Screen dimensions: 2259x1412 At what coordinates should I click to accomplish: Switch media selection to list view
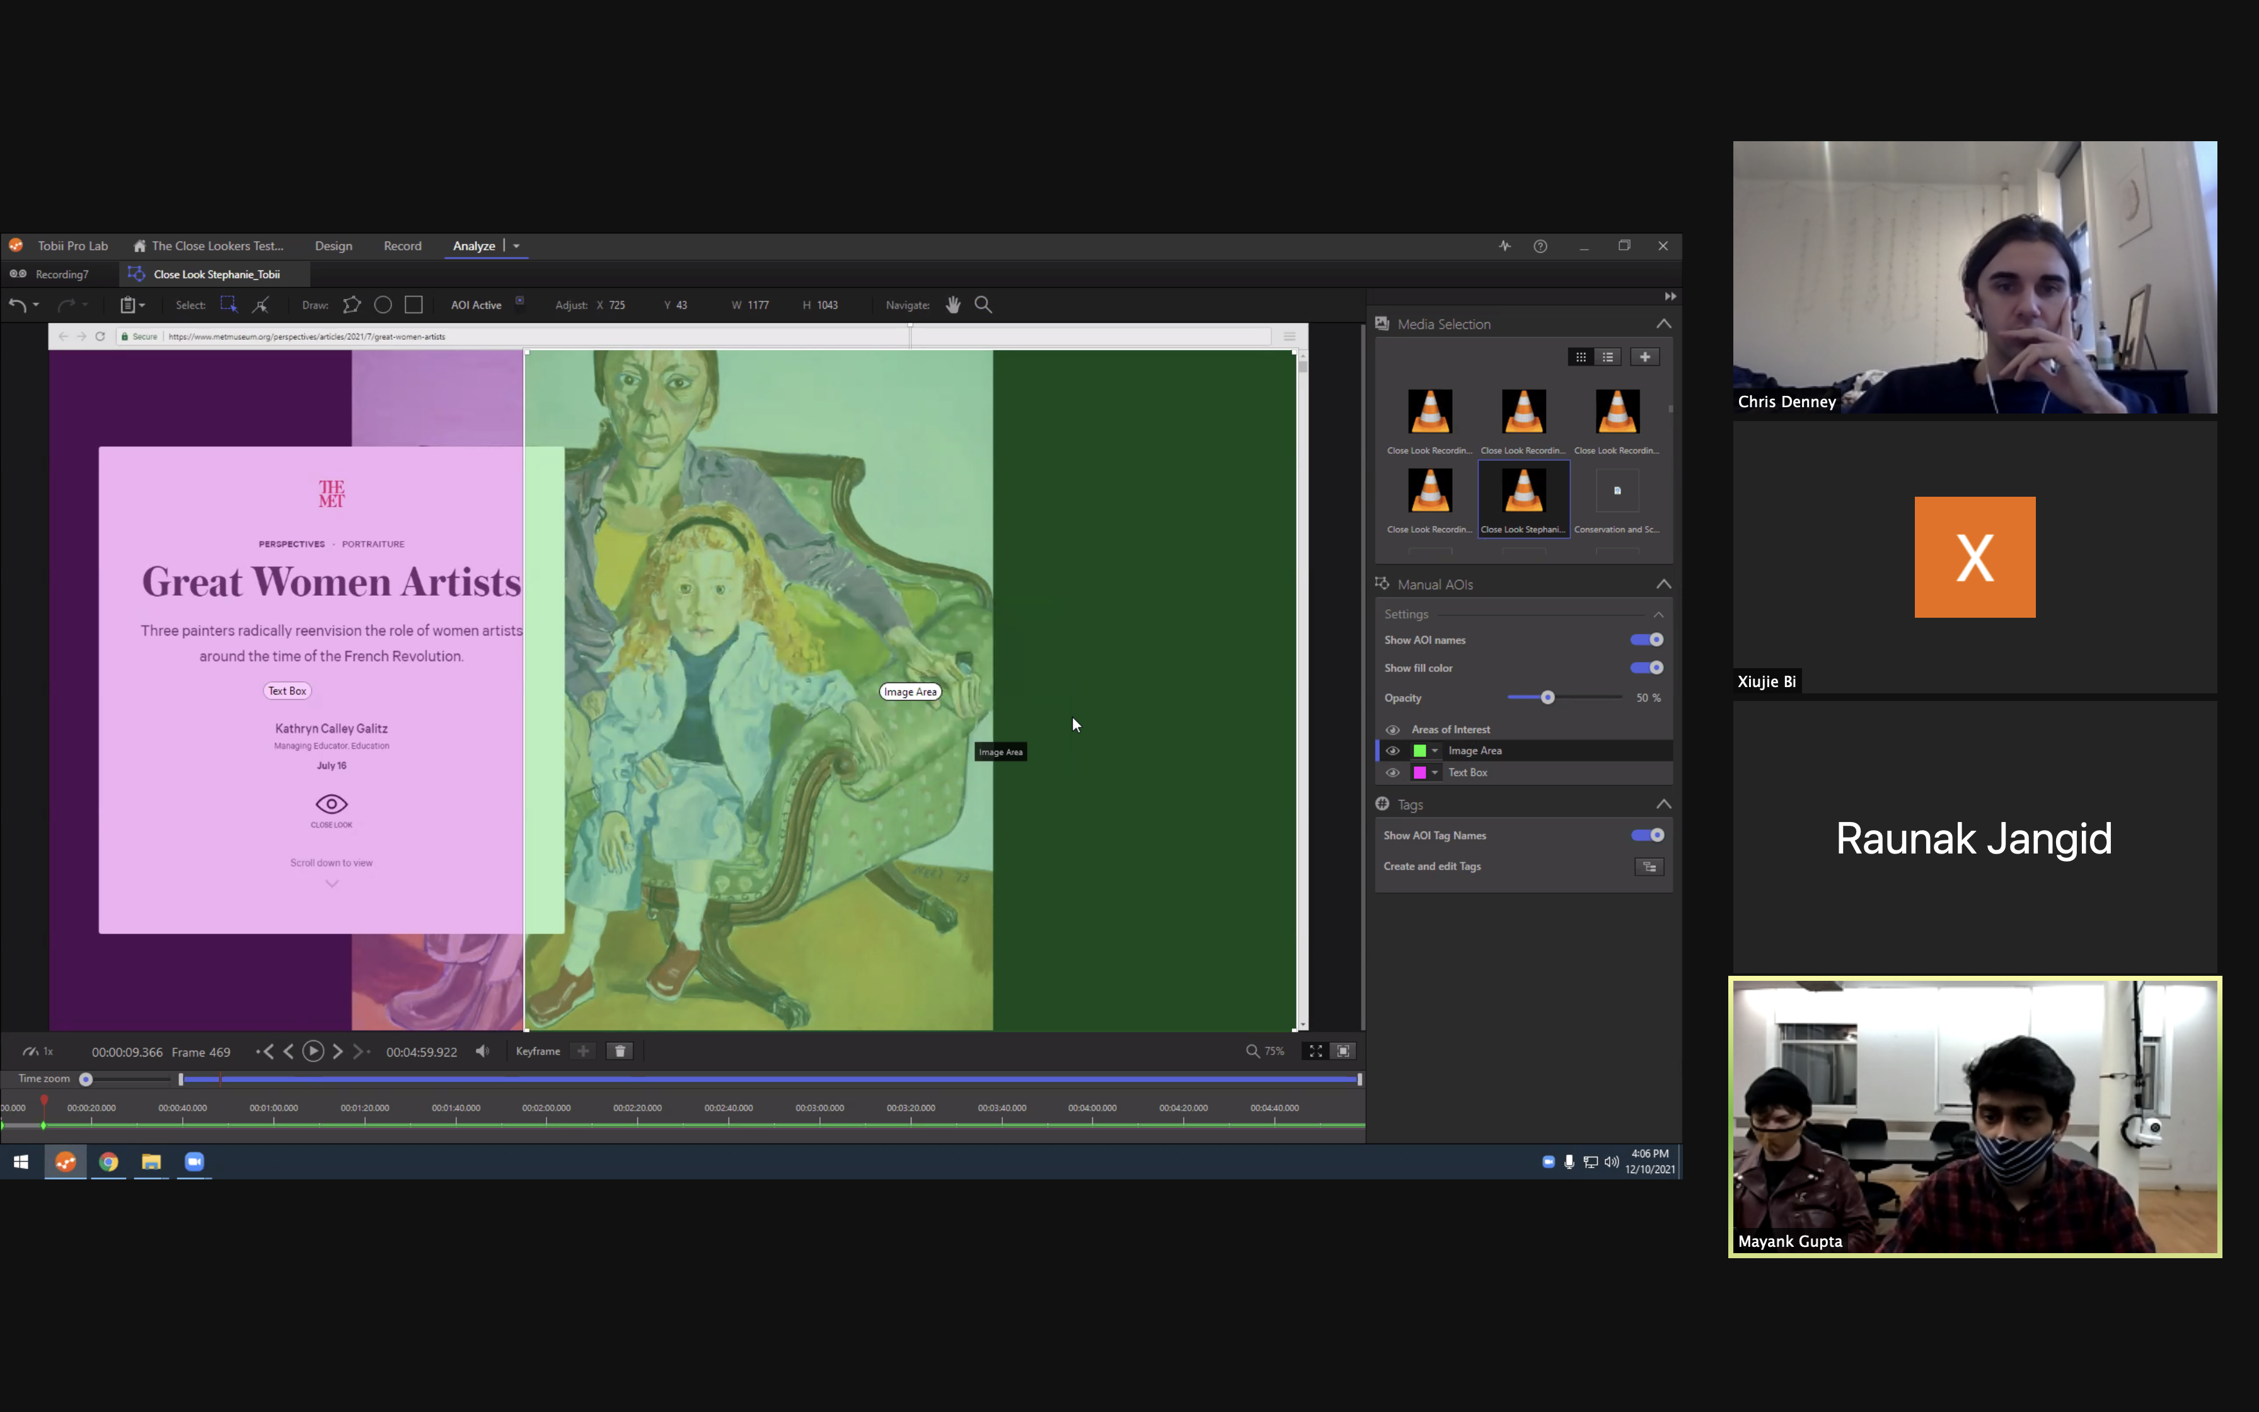[1607, 357]
